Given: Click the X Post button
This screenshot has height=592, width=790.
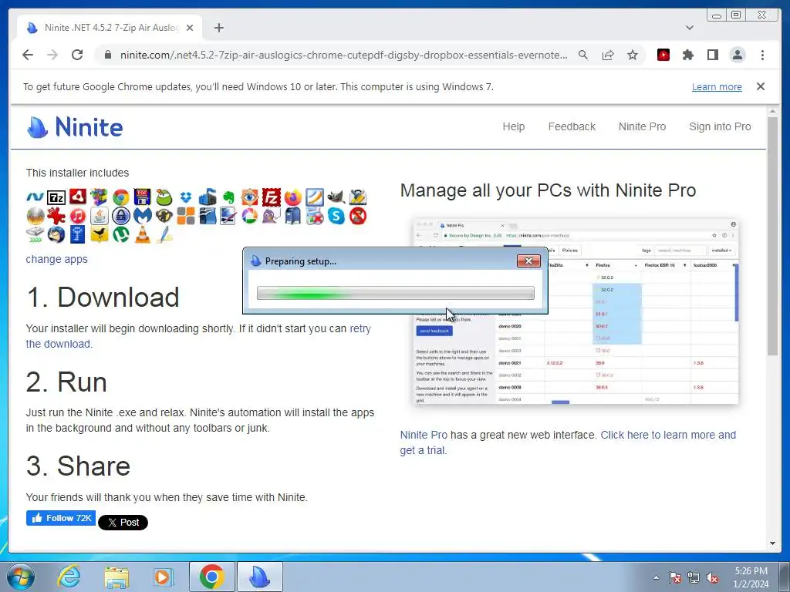Looking at the screenshot, I should coord(123,523).
